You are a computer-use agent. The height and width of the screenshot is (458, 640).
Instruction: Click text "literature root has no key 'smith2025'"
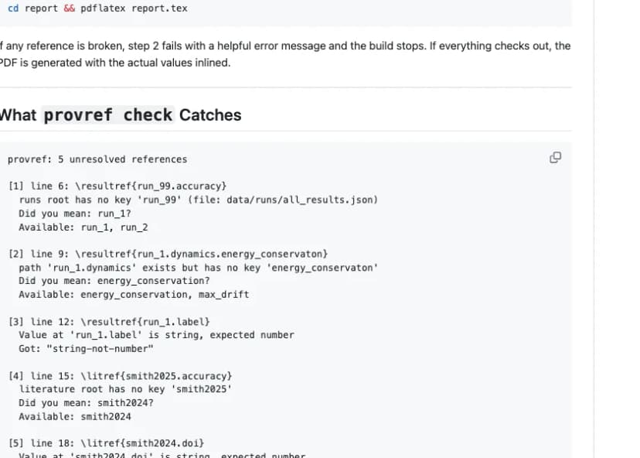(x=125, y=389)
